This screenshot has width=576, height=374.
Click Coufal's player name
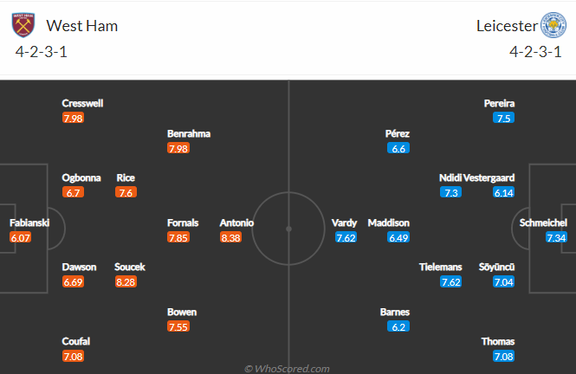coord(75,341)
